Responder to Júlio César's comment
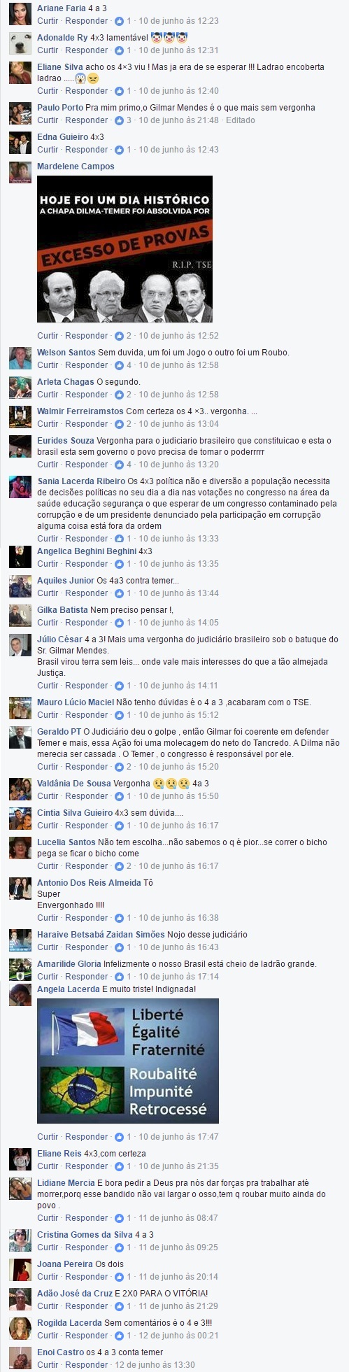Screen dimensions: 349x1372 (87, 686)
